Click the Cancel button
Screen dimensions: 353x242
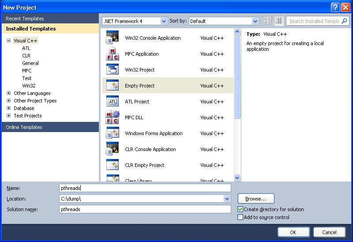click(x=329, y=232)
